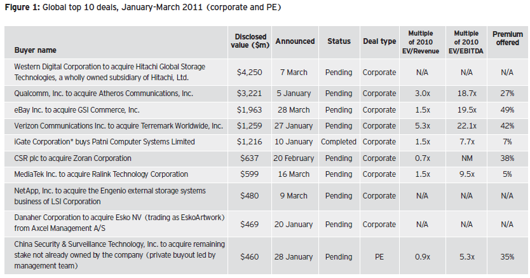Click the 22.1x EV/EBITDA cell
The width and height of the screenshot is (530, 278).
click(465, 125)
